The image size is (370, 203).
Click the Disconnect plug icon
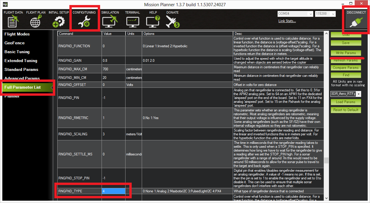pyautogui.click(x=356, y=22)
